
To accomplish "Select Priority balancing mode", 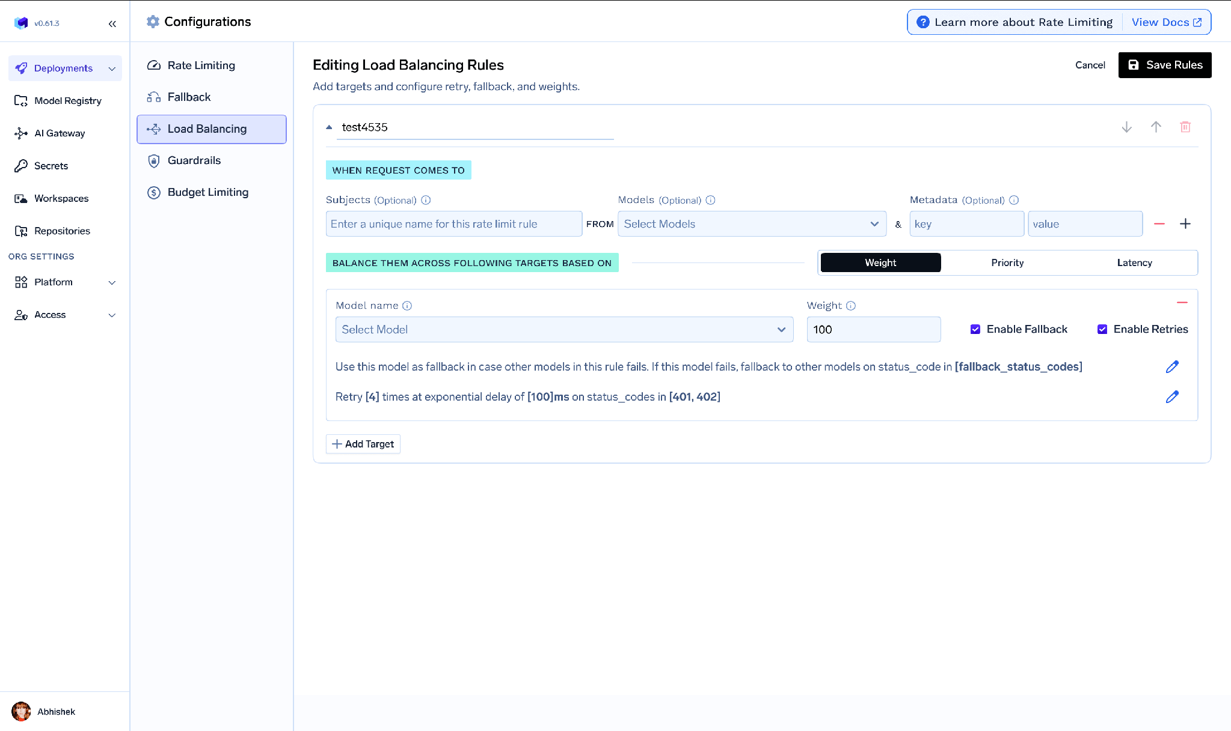I will tap(1007, 262).
